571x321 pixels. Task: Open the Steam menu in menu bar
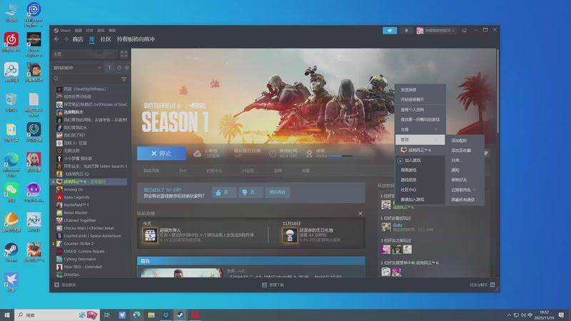coord(63,31)
